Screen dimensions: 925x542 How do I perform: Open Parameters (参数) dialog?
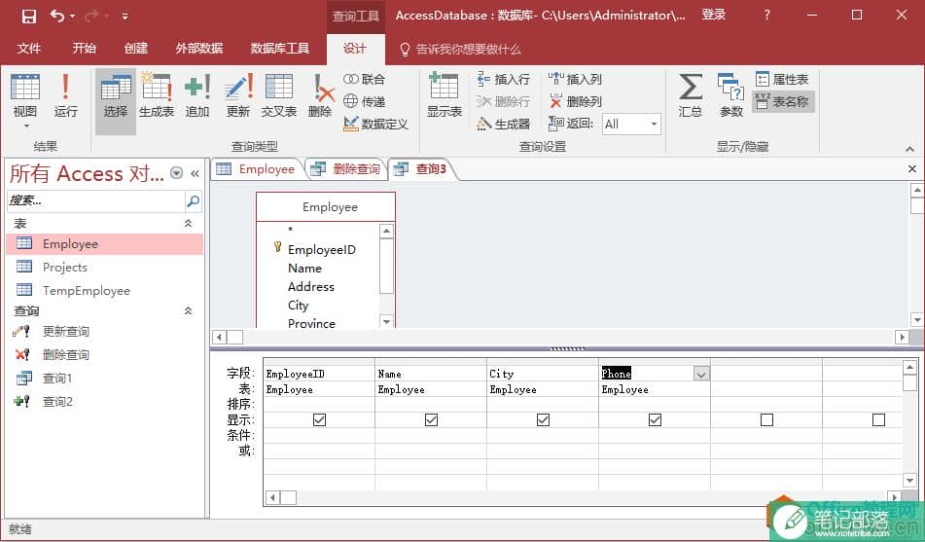click(x=730, y=95)
